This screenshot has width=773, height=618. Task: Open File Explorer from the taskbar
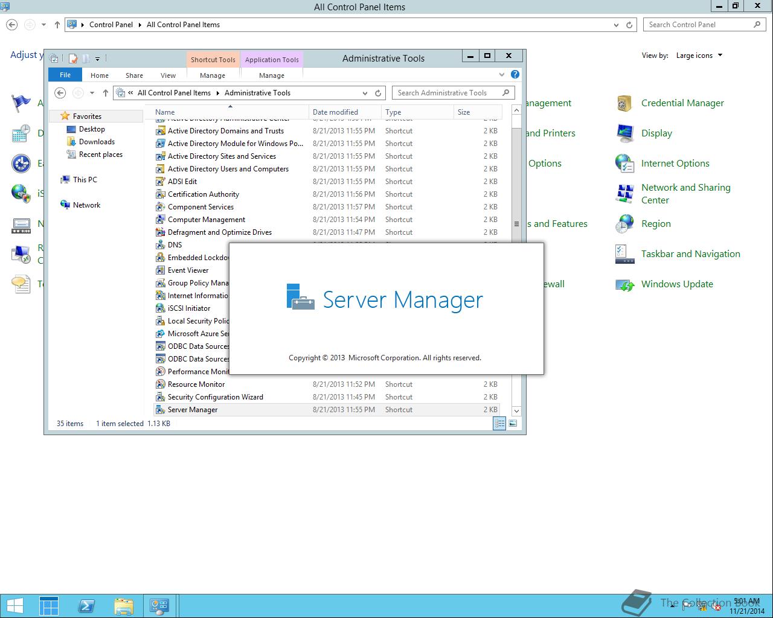pyautogui.click(x=124, y=606)
